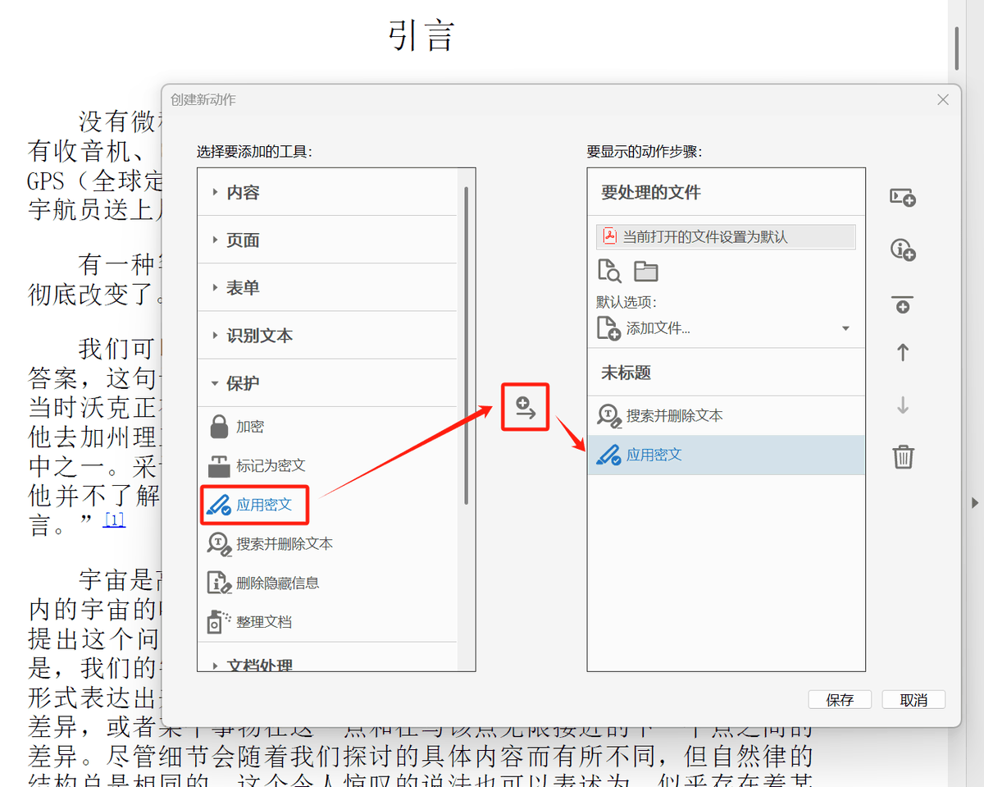
Task: Open footnote link [1] in document
Action: (x=115, y=519)
